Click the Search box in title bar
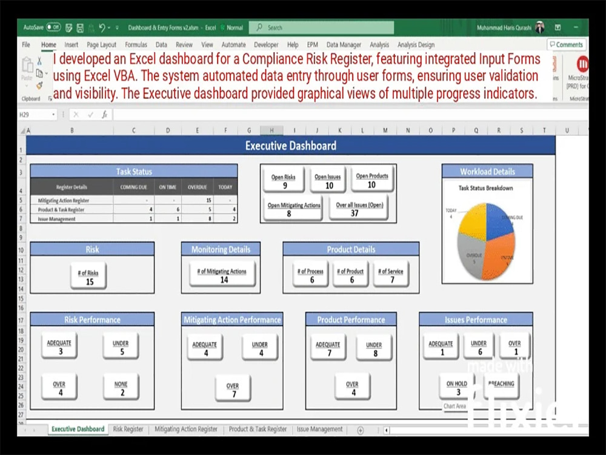 pos(322,27)
